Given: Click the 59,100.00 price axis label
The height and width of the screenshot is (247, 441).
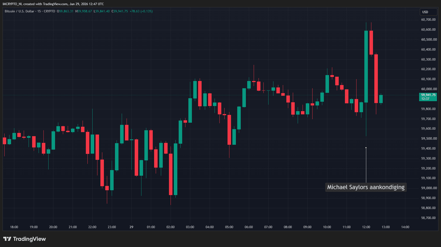Looking at the screenshot, I should (x=428, y=178).
